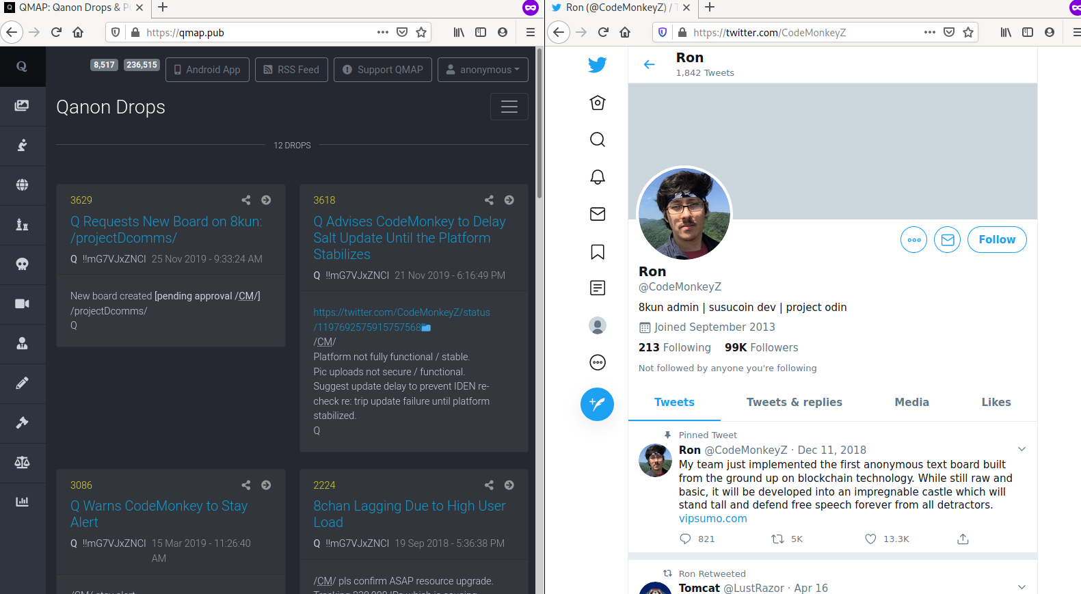Go back using Twitter profile back arrow
The height and width of the screenshot is (594, 1081).
pyautogui.click(x=650, y=64)
